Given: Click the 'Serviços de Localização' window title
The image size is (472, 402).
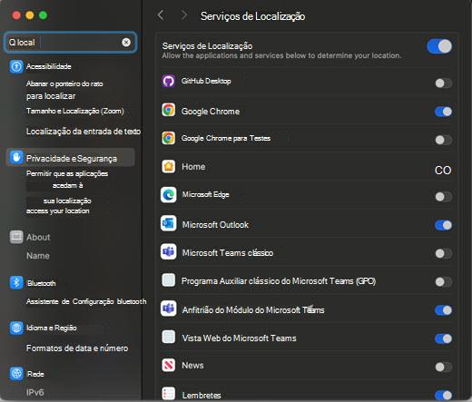Looking at the screenshot, I should [252, 16].
